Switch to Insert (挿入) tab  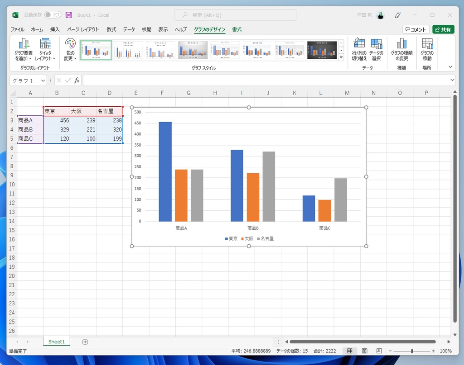55,29
